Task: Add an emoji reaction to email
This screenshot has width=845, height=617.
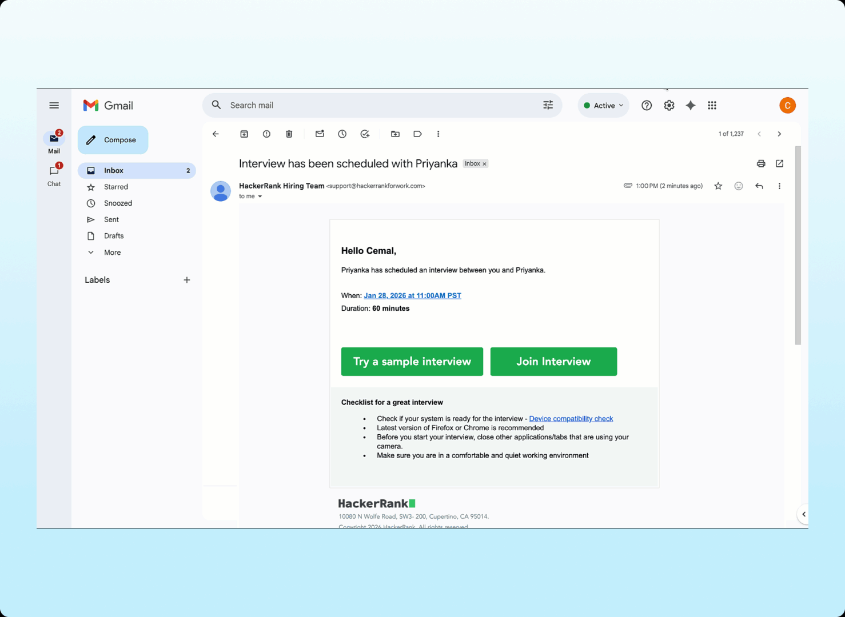Action: pyautogui.click(x=739, y=186)
